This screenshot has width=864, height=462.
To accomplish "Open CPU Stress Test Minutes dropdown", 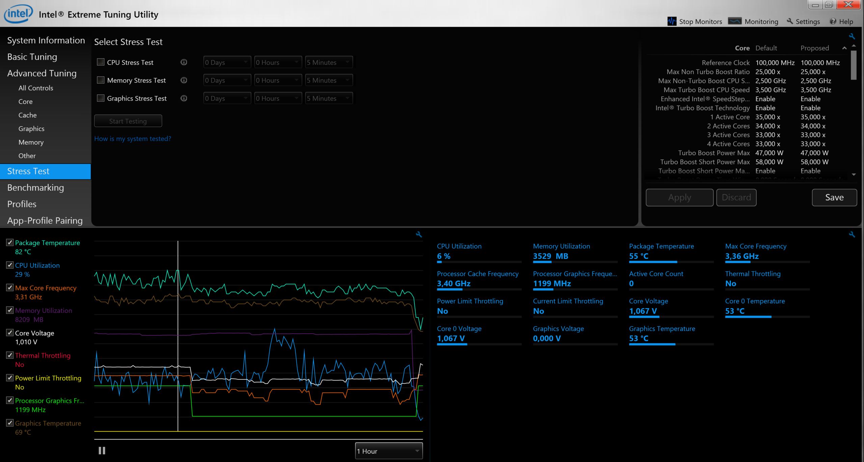I will 329,62.
